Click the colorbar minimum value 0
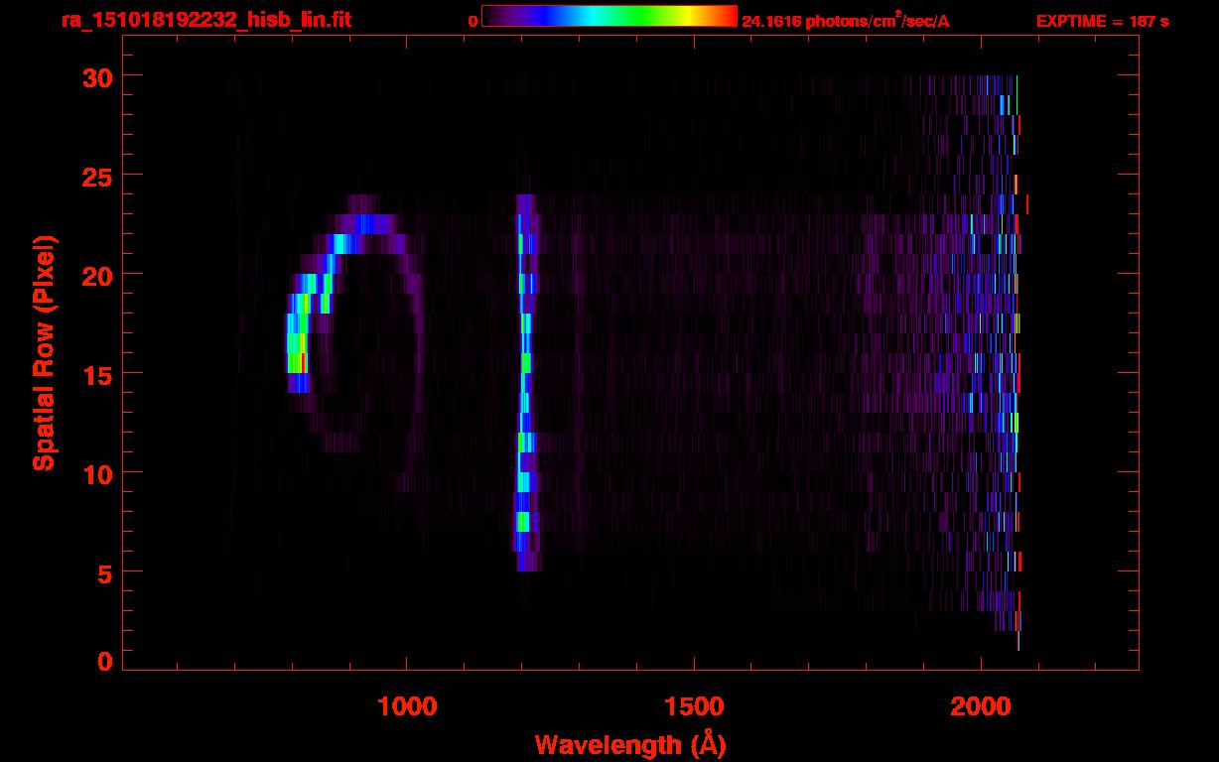The width and height of the screenshot is (1219, 762). [473, 21]
